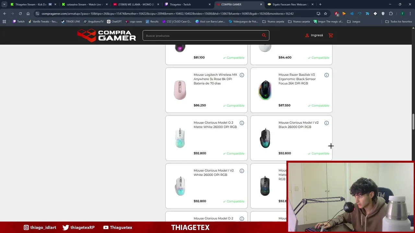
Task: Click the page vertical scrollbar thumb
Action: click(413, 122)
